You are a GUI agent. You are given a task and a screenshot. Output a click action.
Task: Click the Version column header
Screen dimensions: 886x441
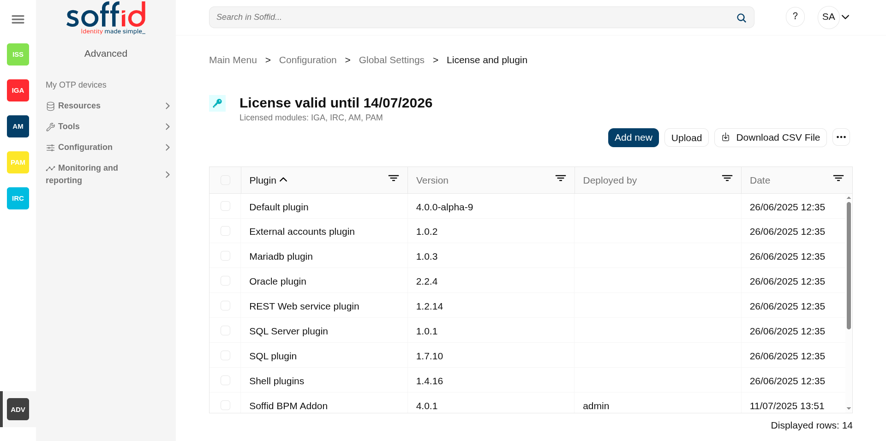click(x=491, y=180)
